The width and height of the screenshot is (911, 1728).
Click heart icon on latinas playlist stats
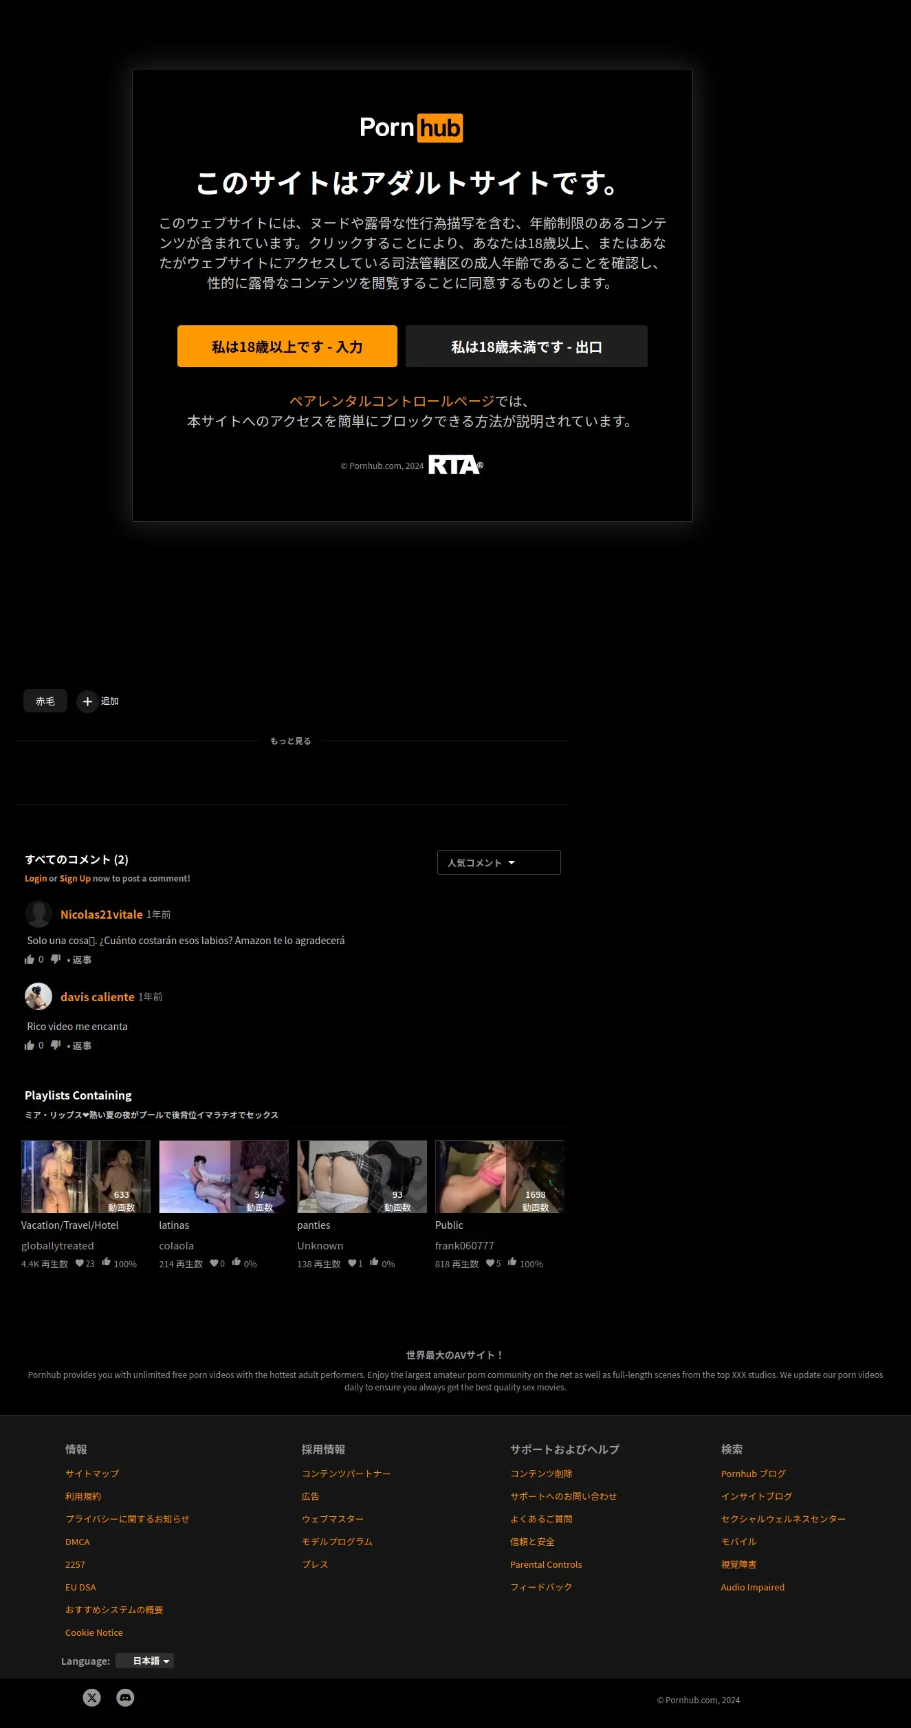tap(215, 1263)
